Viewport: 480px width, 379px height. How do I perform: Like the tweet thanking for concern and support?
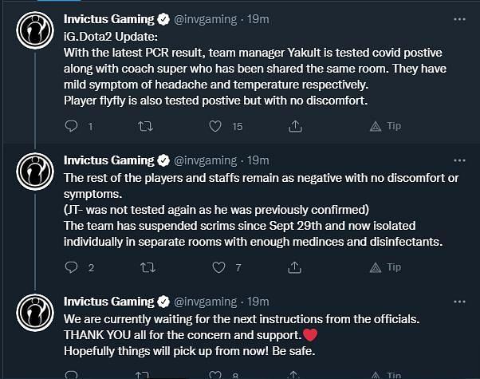[x=214, y=373]
